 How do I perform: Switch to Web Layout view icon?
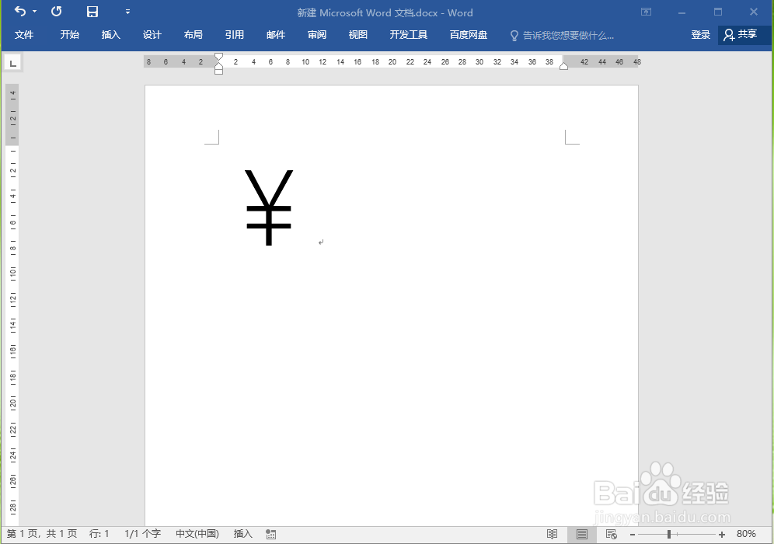pos(611,534)
